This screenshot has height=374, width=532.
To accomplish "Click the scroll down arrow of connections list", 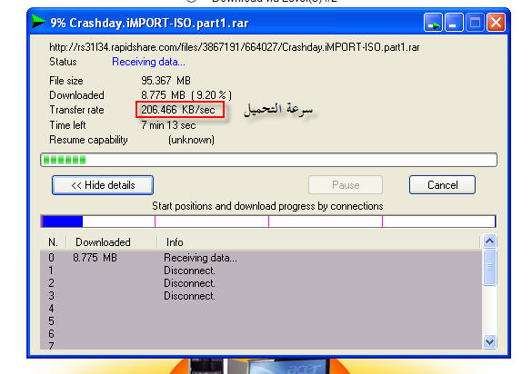I will coord(489,341).
